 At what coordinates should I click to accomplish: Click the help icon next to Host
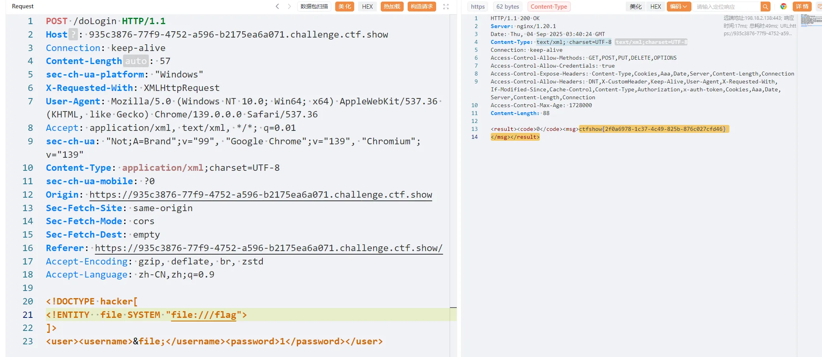(73, 34)
